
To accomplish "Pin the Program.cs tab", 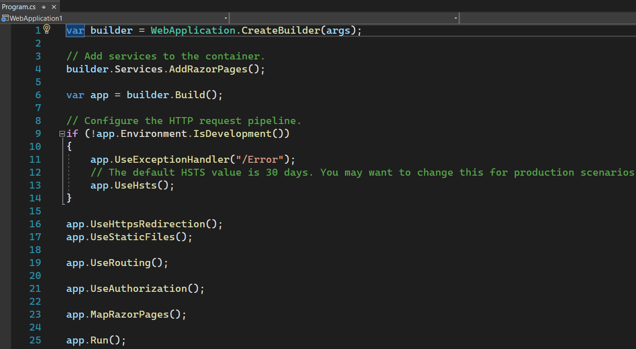I will [x=44, y=7].
